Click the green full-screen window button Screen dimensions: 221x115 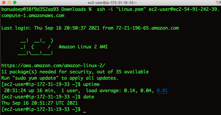pyautogui.click(x=15, y=2)
